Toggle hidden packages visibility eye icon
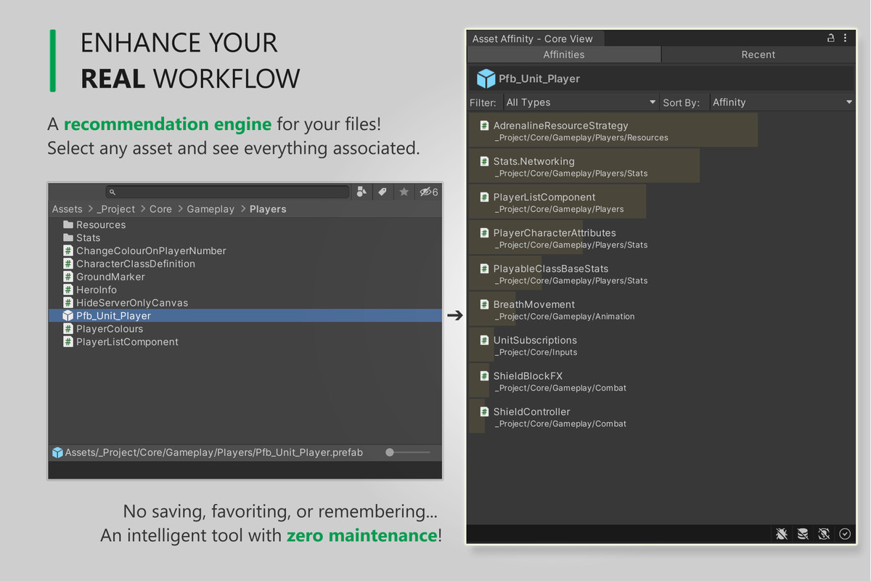The width and height of the screenshot is (871, 581). point(429,192)
